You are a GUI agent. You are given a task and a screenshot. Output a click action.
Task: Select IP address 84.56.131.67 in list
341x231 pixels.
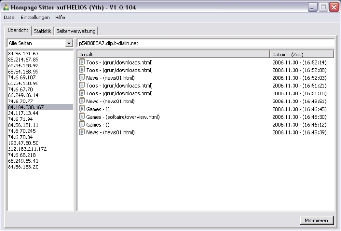[x=23, y=54]
